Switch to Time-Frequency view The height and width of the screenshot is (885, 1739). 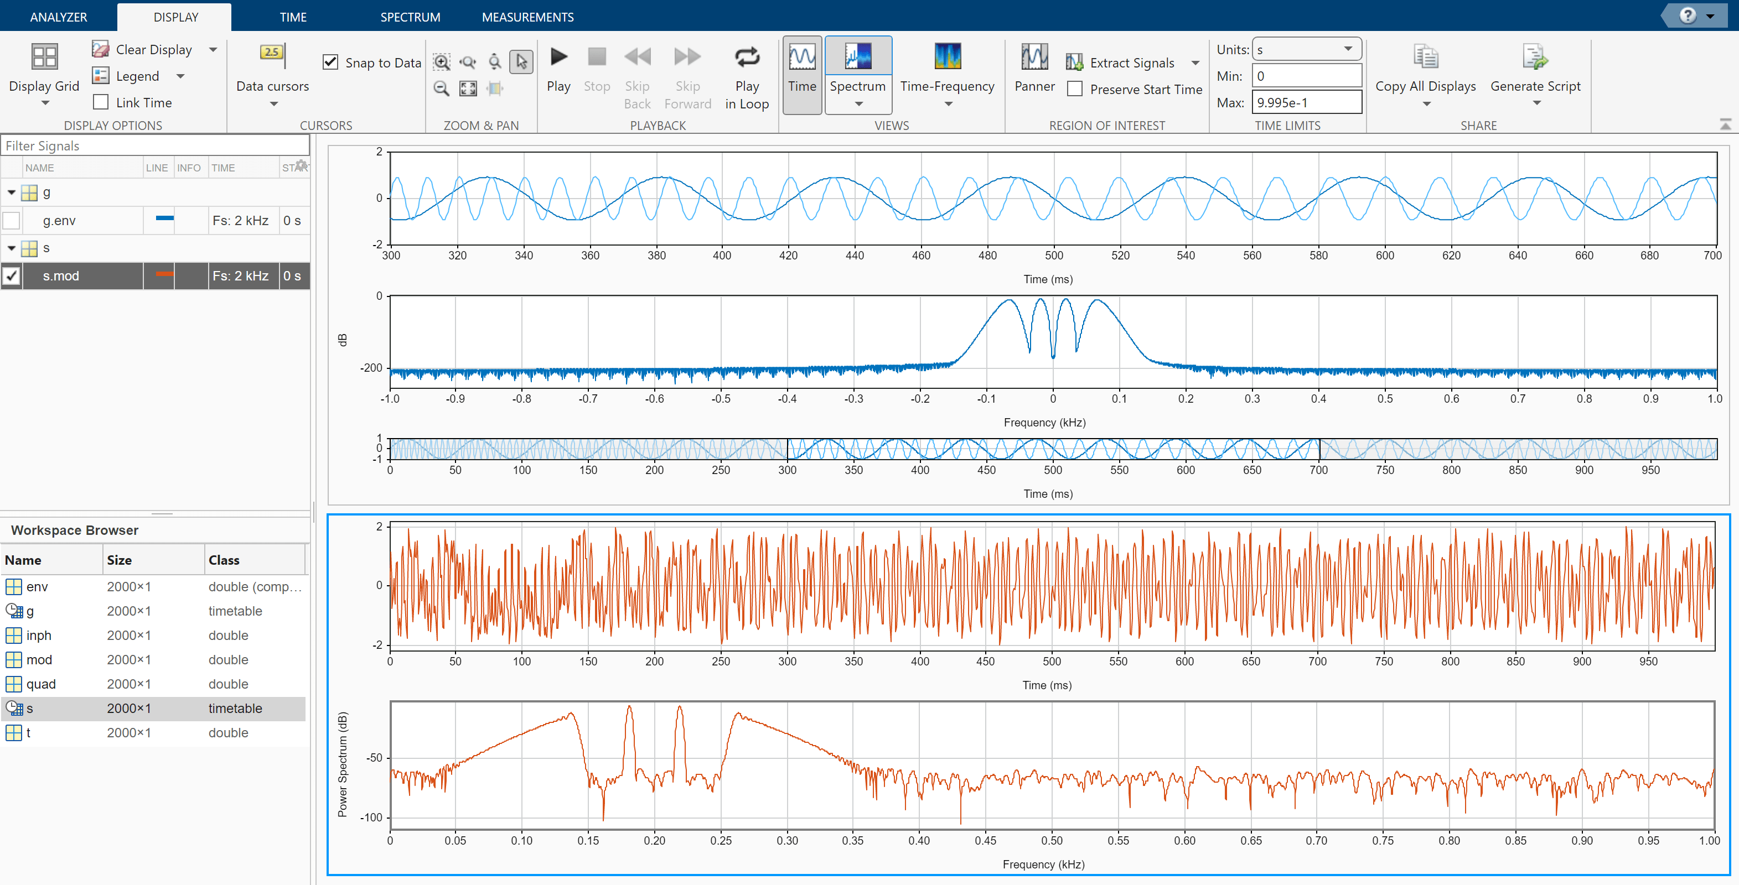tap(947, 58)
